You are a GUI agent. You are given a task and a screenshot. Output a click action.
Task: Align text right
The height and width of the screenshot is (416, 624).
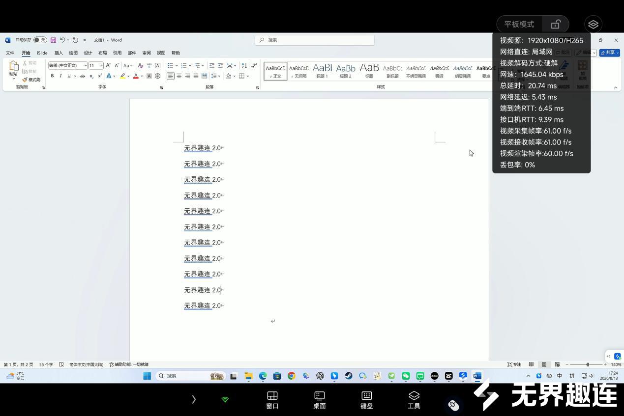[187, 76]
